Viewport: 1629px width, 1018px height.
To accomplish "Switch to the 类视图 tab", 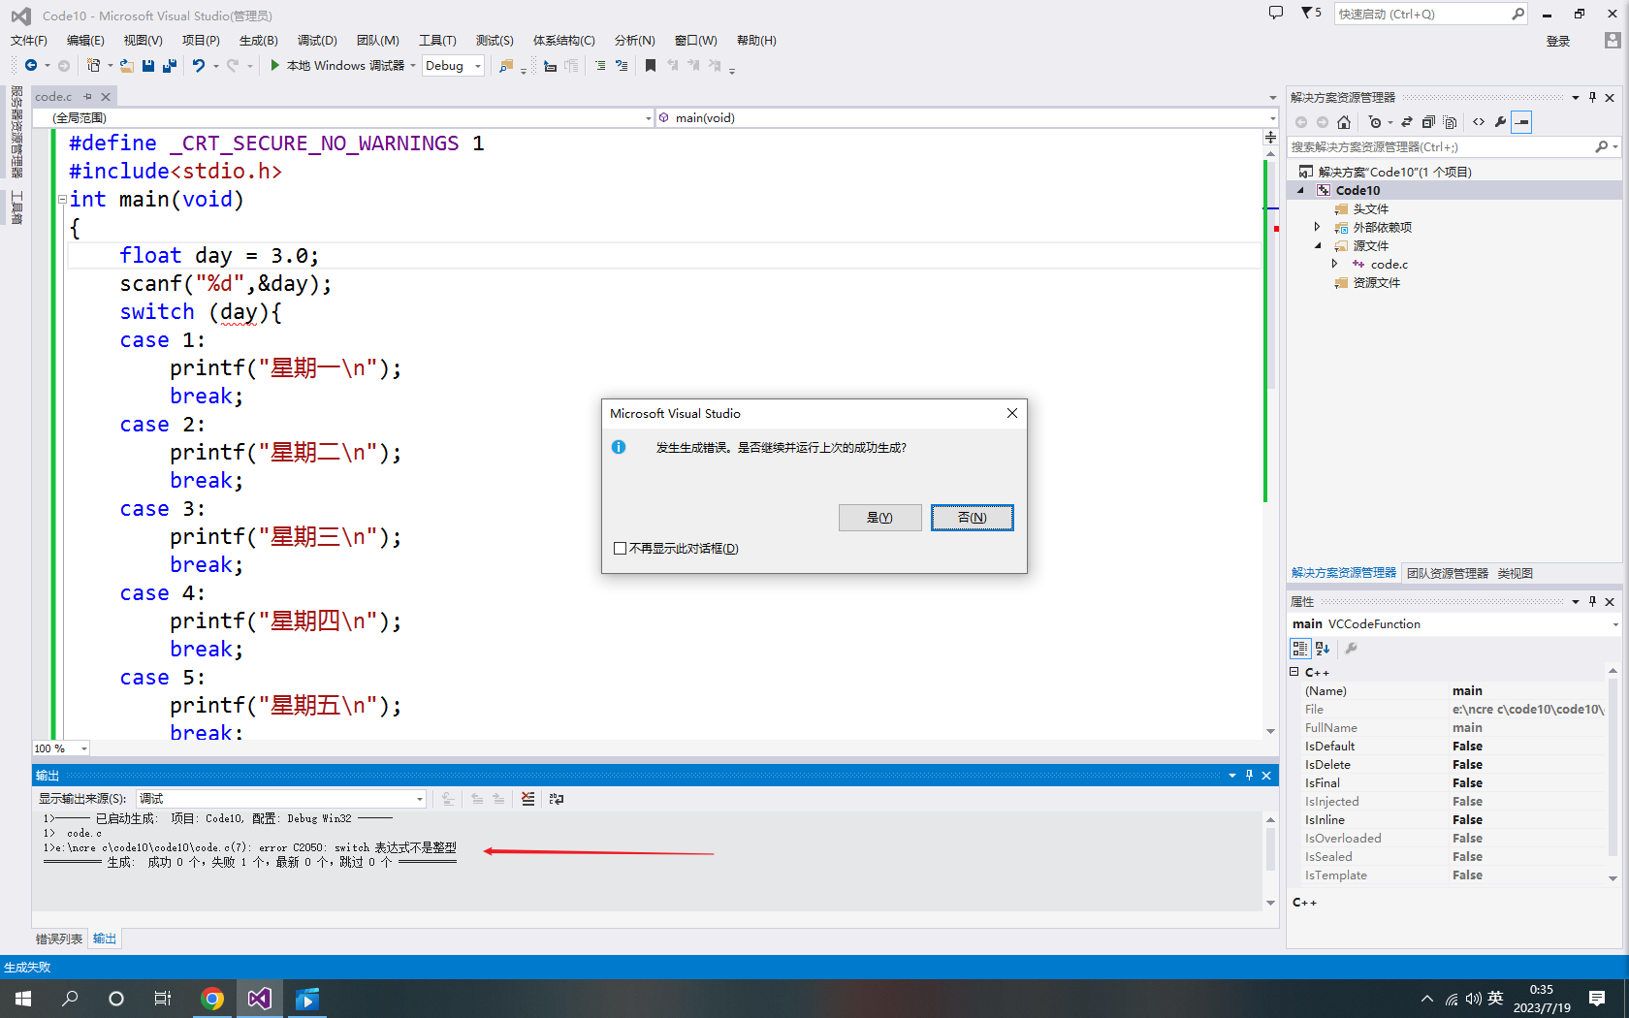I will coord(1516,574).
